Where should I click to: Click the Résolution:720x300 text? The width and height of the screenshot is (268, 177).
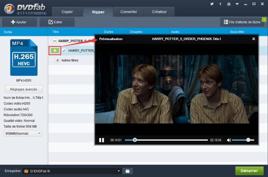tap(18, 115)
